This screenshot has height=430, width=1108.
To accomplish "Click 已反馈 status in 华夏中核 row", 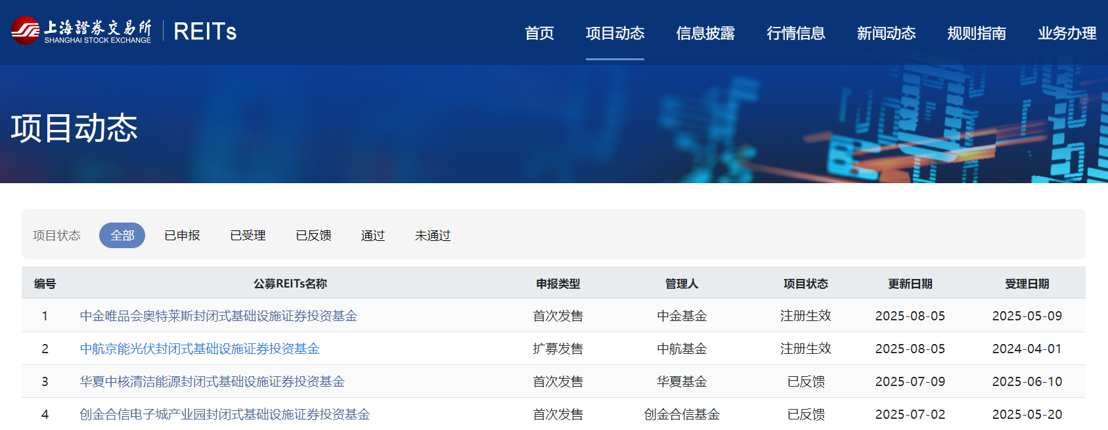I will coord(806,381).
